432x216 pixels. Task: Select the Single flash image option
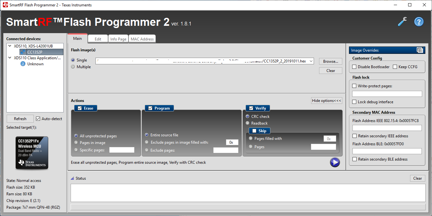click(73, 60)
